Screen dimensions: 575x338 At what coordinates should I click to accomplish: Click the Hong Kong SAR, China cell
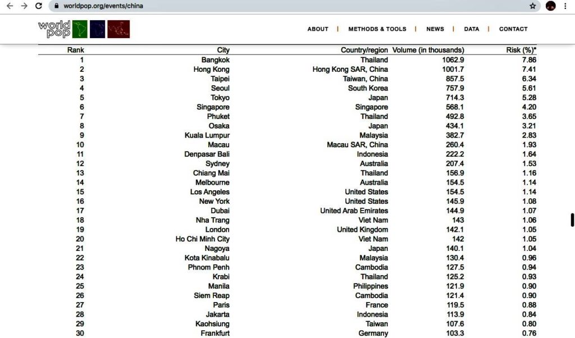click(350, 69)
